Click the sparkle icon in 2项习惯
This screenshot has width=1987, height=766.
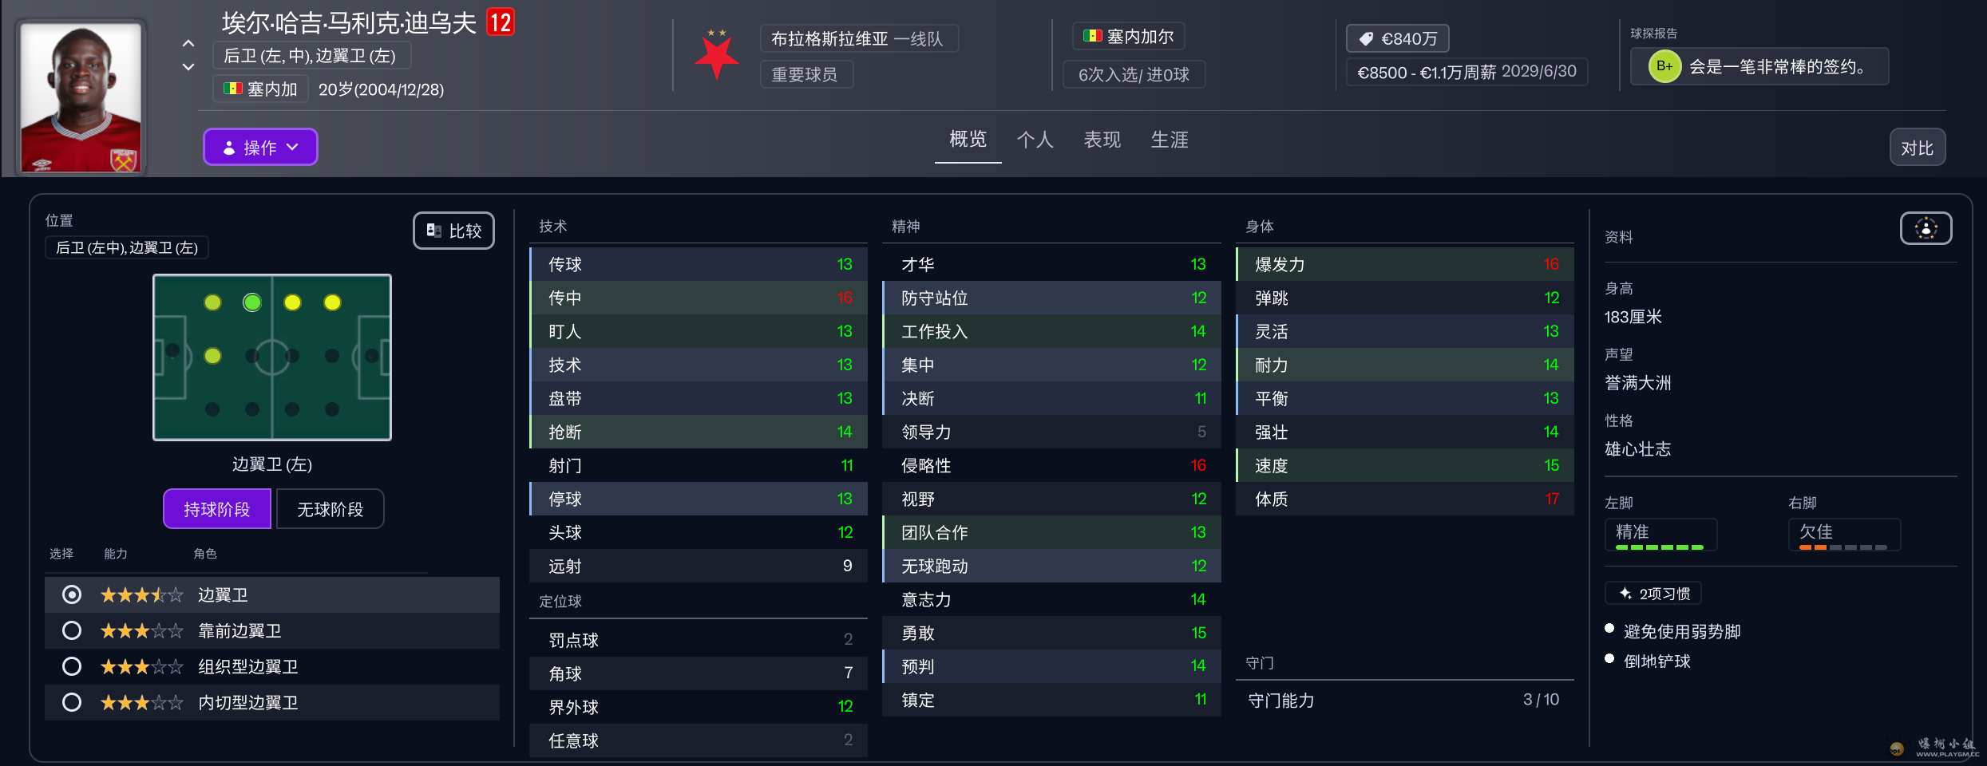1625,594
